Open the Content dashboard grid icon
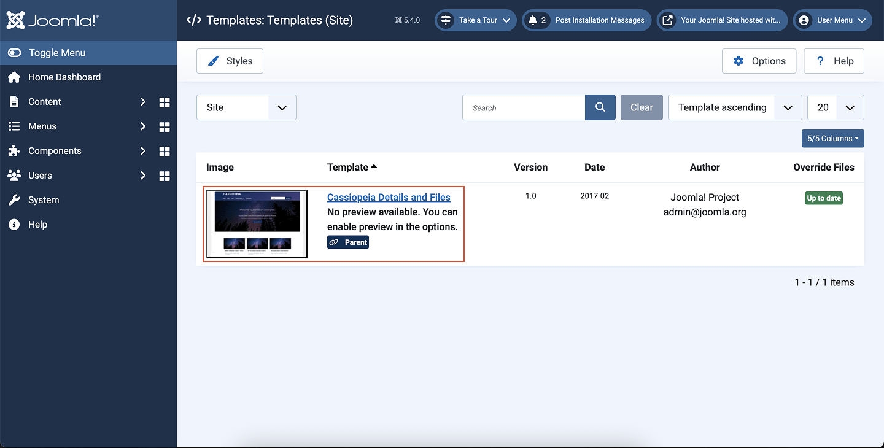 click(x=165, y=102)
